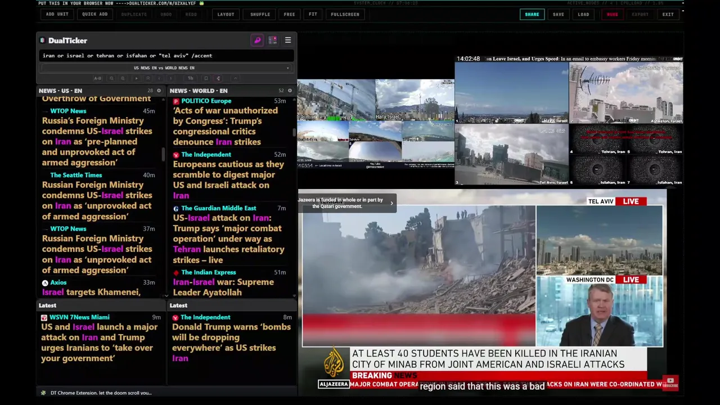Viewport: 720px width, 405px height.
Task: Click the pink key icon in DualTicker header
Action: (257, 40)
